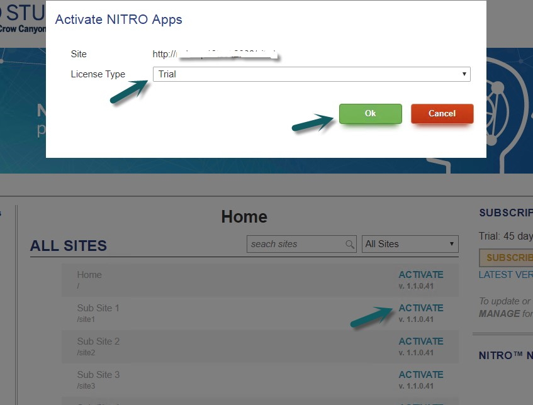Click the Activate NITRO Apps dialog title
The height and width of the screenshot is (405, 533).
119,19
